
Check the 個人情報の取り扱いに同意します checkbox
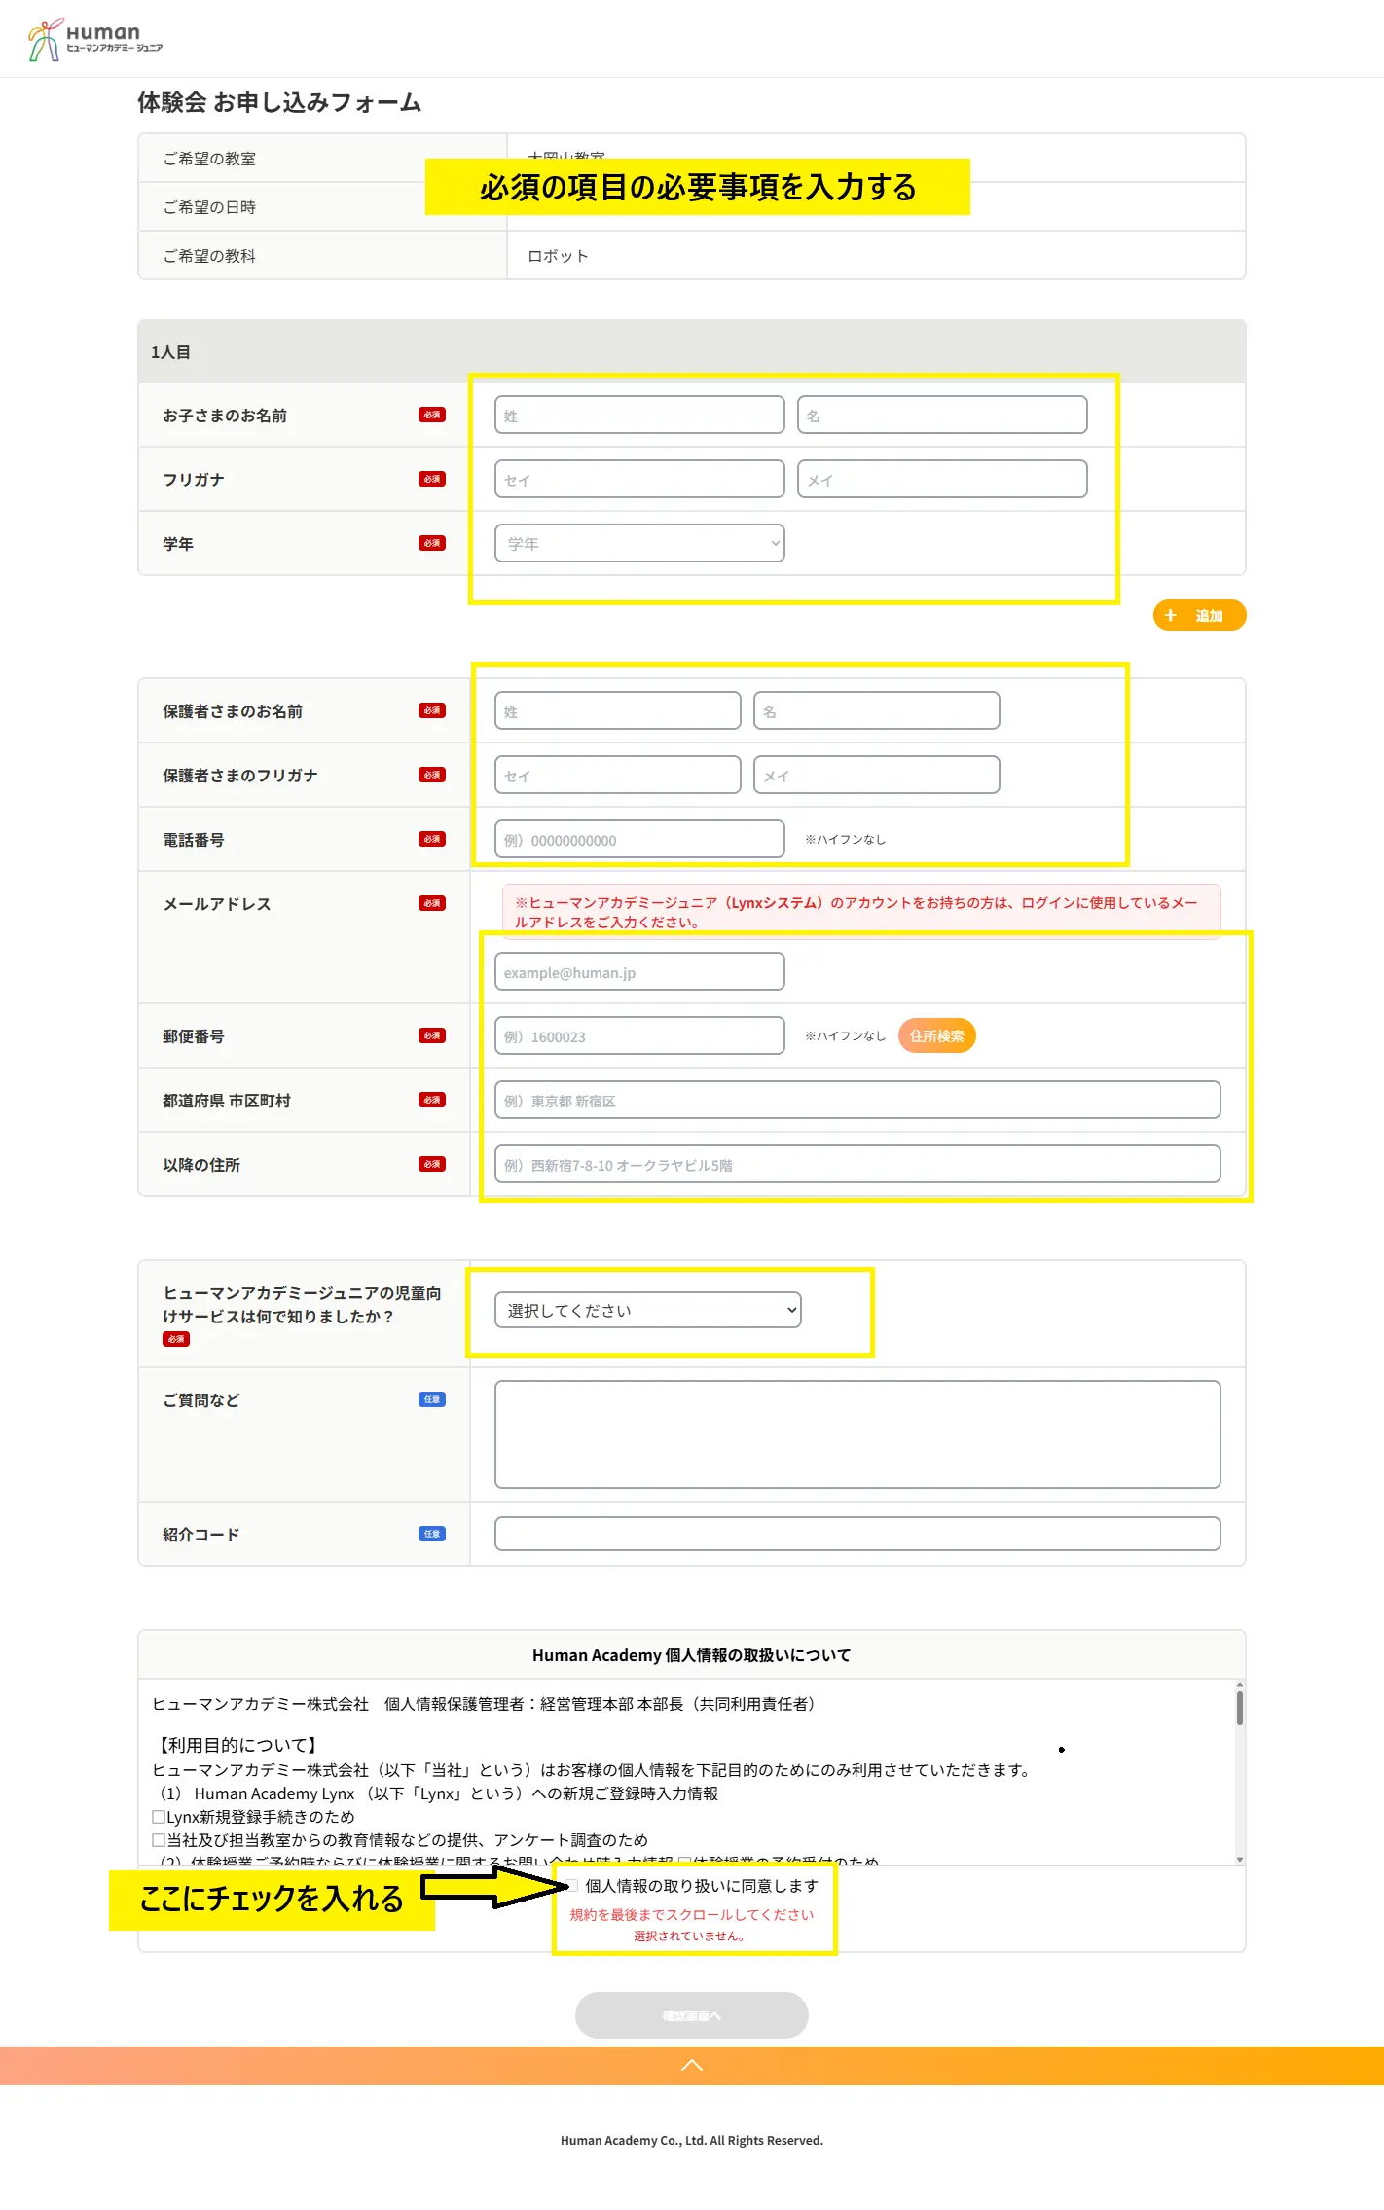572,1885
